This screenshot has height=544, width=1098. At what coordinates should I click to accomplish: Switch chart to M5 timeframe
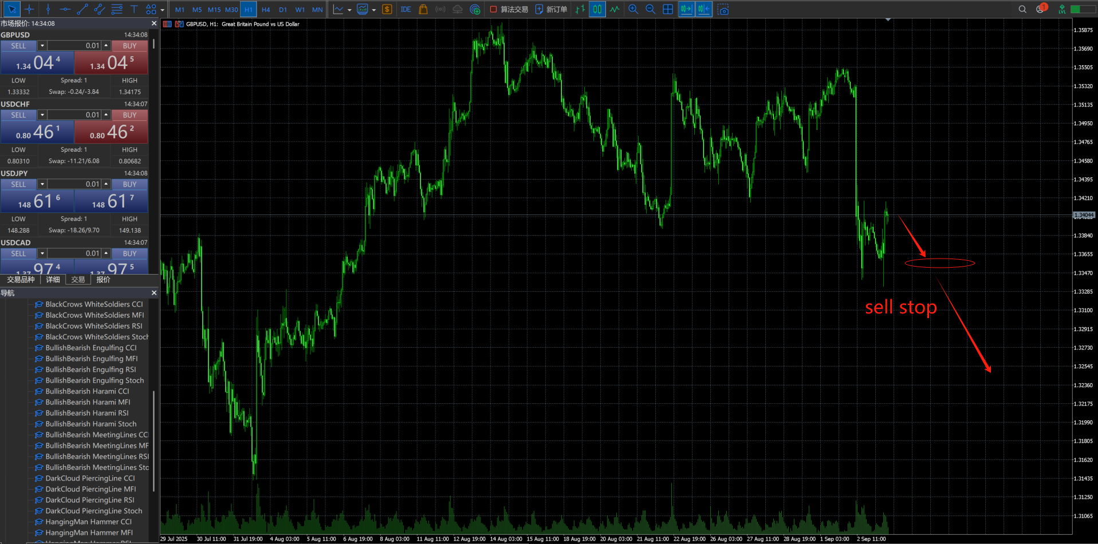tap(197, 10)
